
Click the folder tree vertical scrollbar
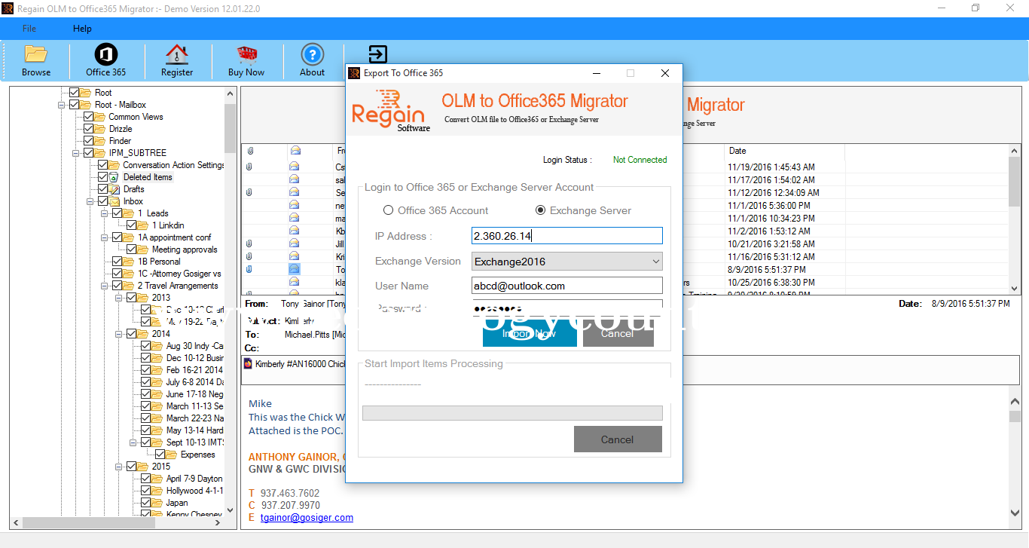pyautogui.click(x=231, y=302)
